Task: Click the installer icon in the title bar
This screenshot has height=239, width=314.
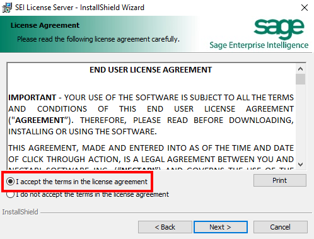Action: point(7,8)
